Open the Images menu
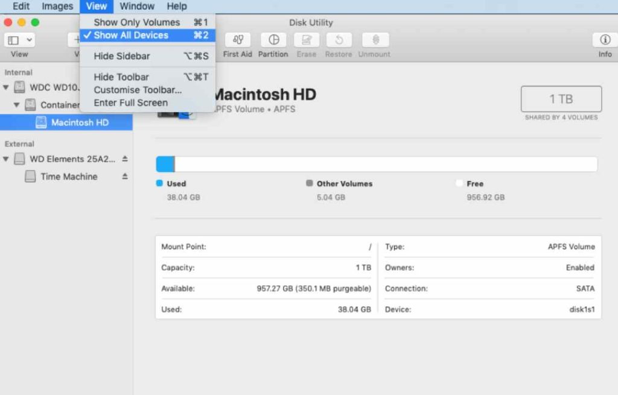Viewport: 618px width, 395px height. coord(57,6)
